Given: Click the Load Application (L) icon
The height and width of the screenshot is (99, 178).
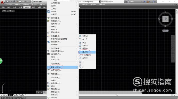Looking at the screenshot, I should point(48,51).
